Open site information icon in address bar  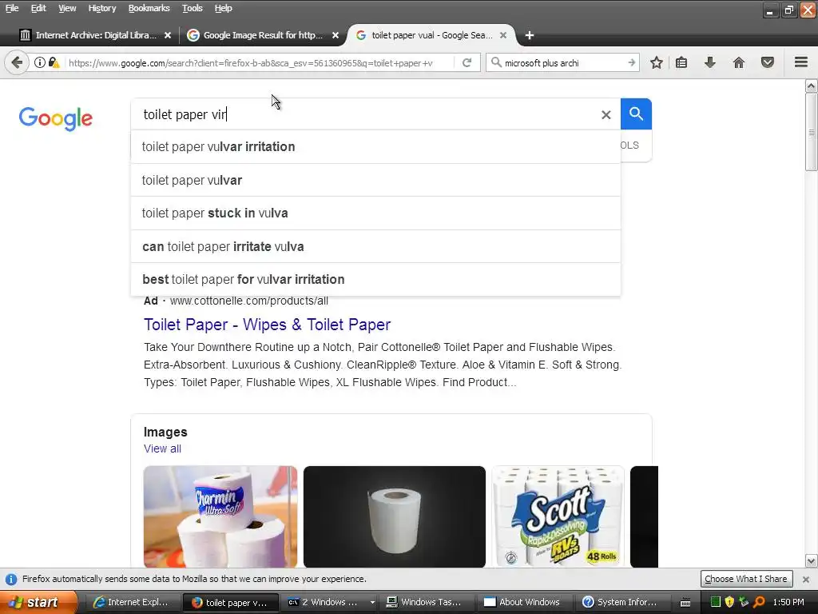[40, 62]
